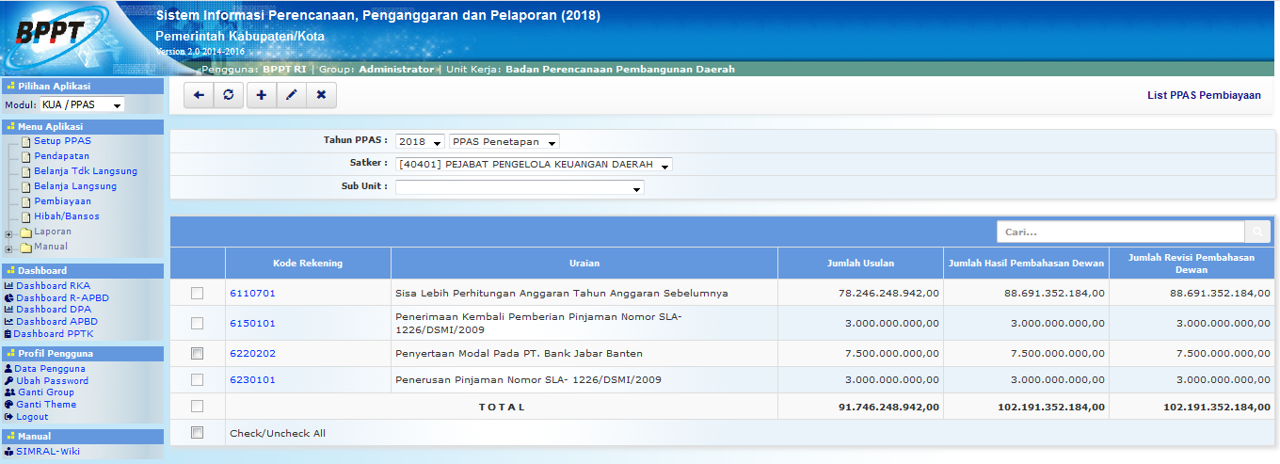The width and height of the screenshot is (1280, 464).
Task: Check the row 6230101 checkbox
Action: coord(197,380)
